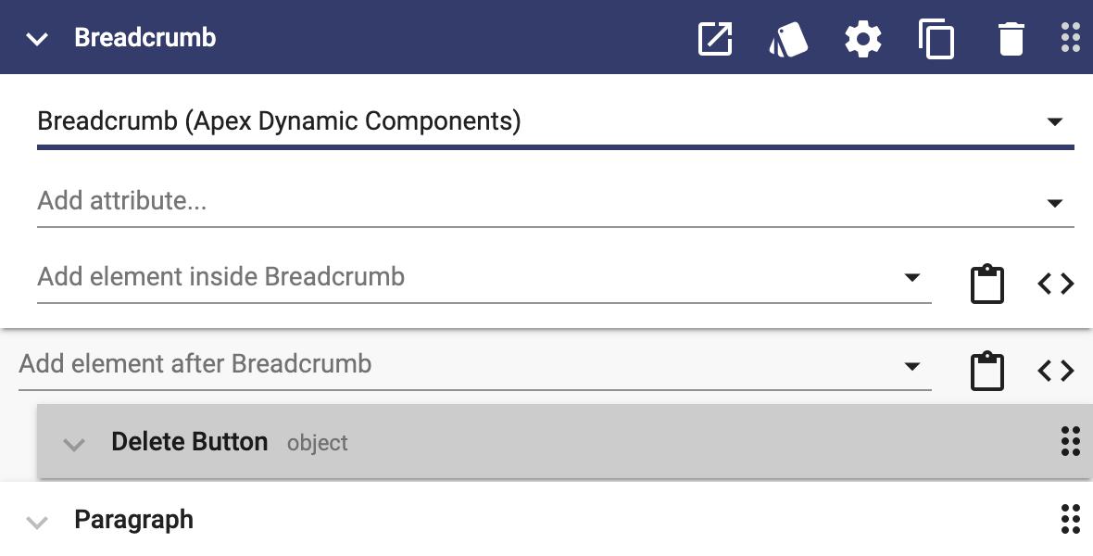Click the Delete Button row drag handle
The height and width of the screenshot is (556, 1093).
coord(1070,442)
